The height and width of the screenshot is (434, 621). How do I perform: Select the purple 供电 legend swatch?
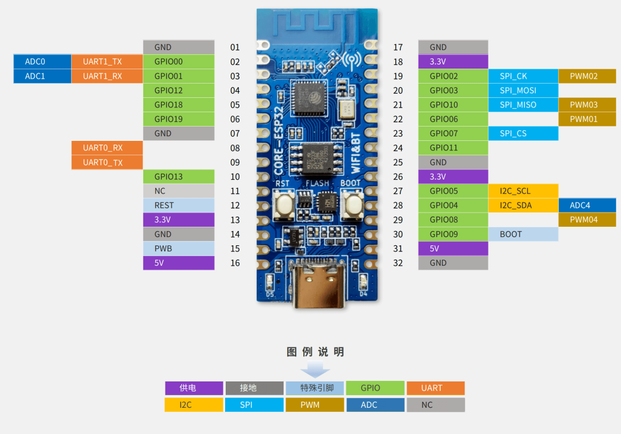click(x=193, y=387)
